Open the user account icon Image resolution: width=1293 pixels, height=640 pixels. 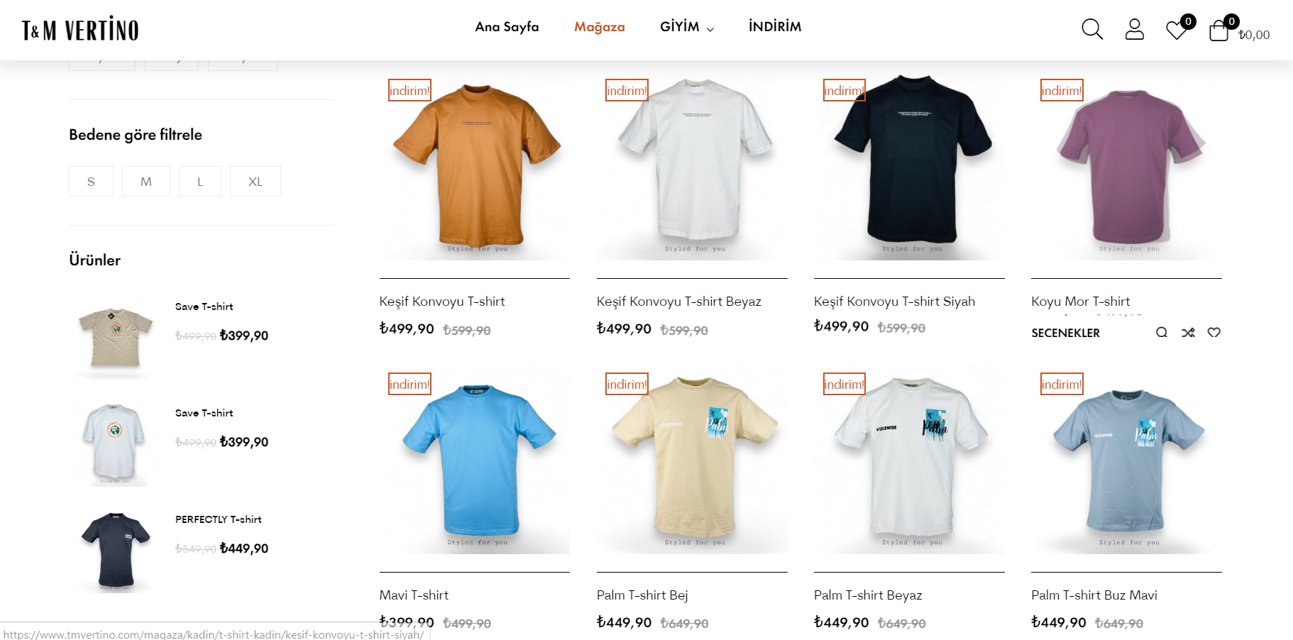[x=1134, y=29]
